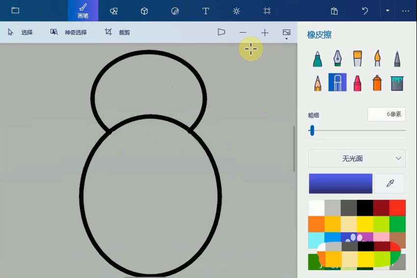Open the 2D shapes tab
Screen dimensions: 417x278
click(114, 11)
